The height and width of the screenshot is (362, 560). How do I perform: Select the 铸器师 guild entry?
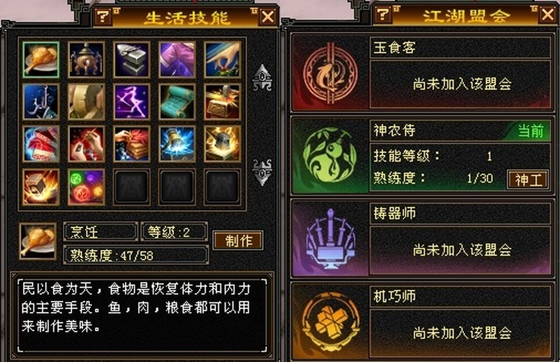click(422, 238)
